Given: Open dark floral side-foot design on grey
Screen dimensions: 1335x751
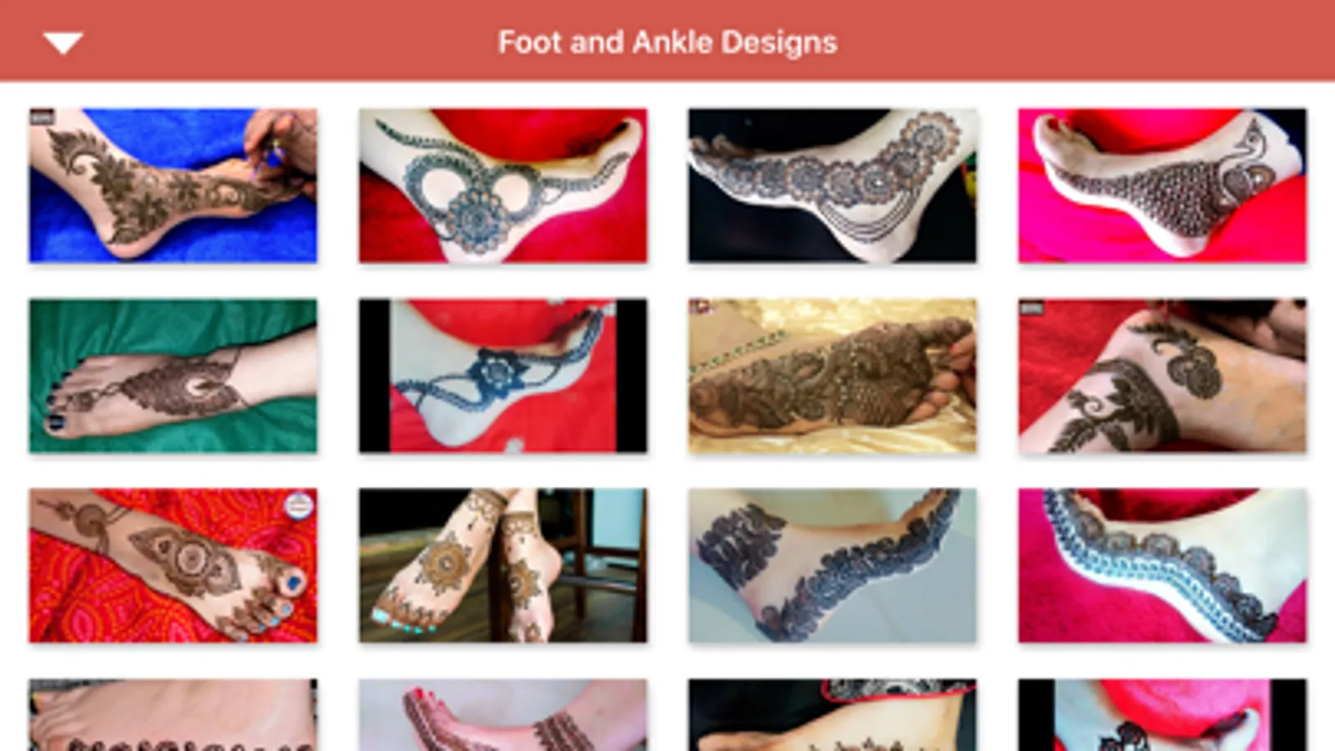Looking at the screenshot, I should [832, 566].
